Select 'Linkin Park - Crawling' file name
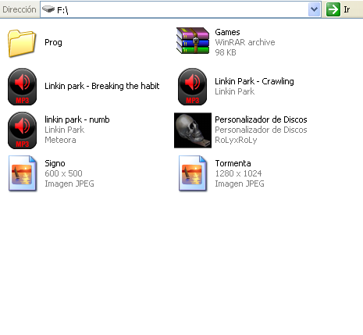The image size is (363, 335). [x=254, y=81]
